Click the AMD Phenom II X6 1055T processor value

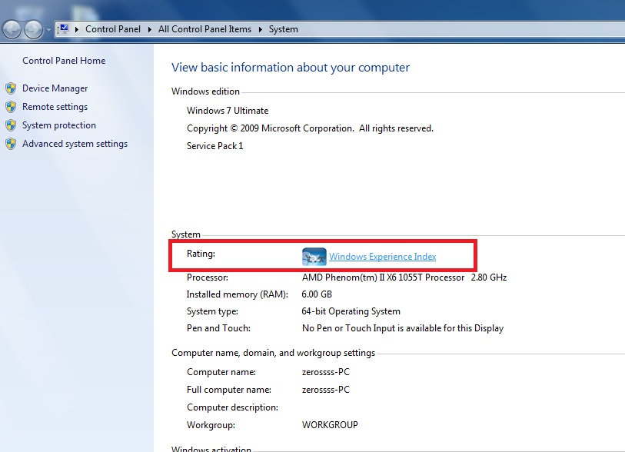click(404, 278)
